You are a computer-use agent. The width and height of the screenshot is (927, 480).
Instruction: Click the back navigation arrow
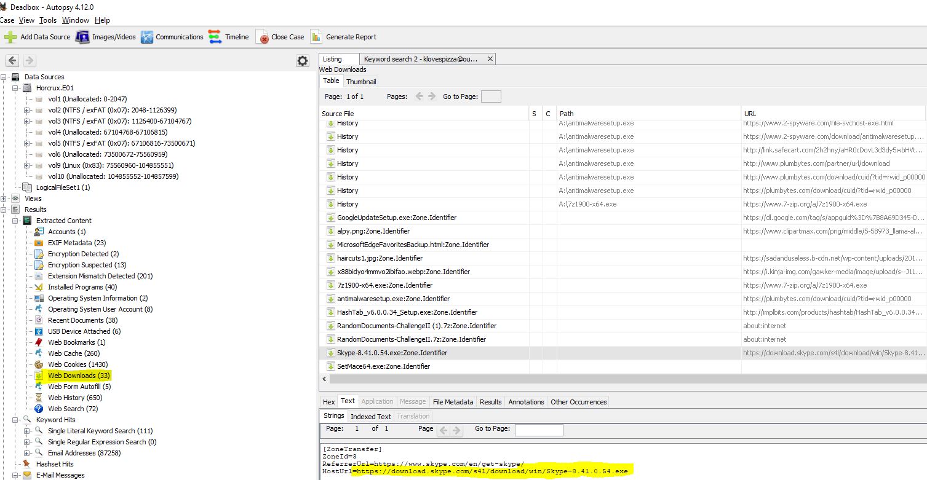(12, 60)
